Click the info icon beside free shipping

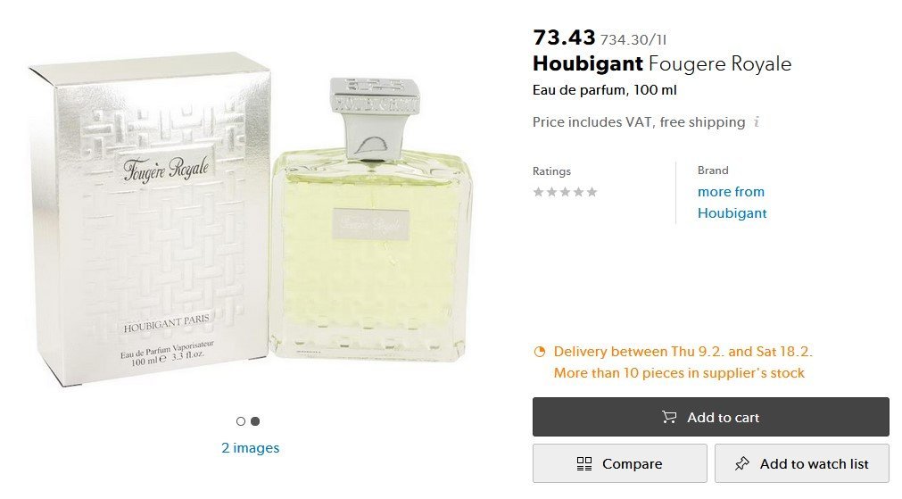pyautogui.click(x=757, y=122)
